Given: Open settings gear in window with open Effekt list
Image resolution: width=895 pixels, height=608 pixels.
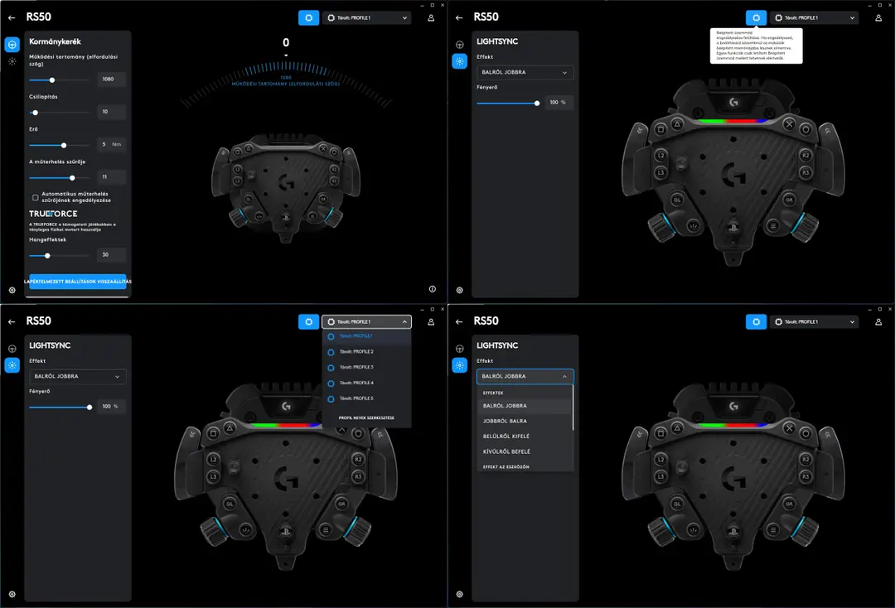Looking at the screenshot, I should pyautogui.click(x=459, y=594).
